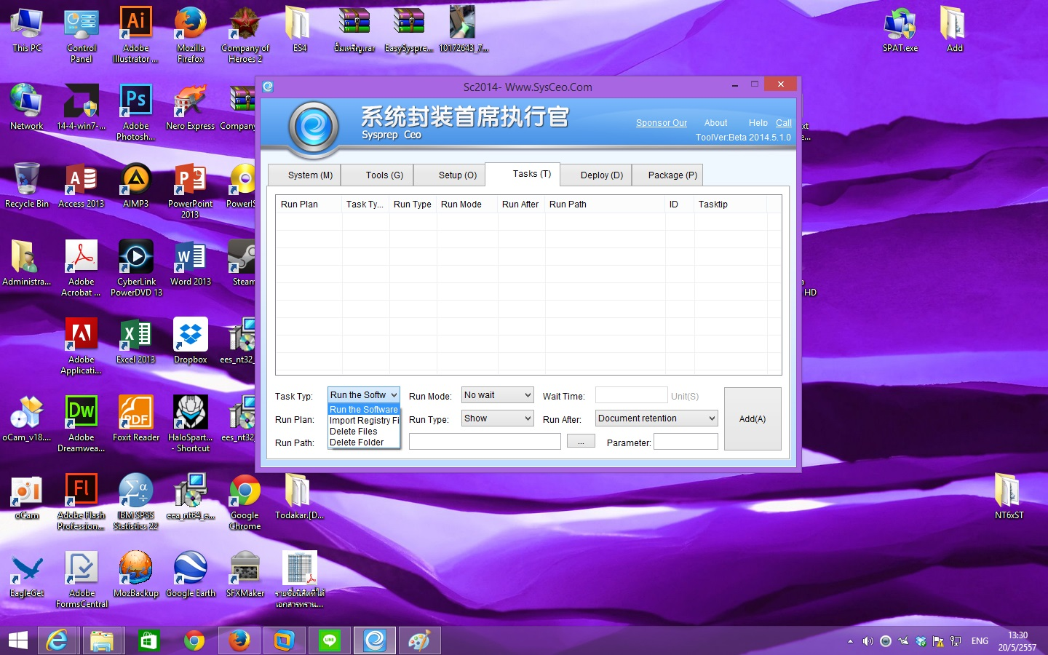Open Adobe Acrobat desktop shortcut
Image resolution: width=1048 pixels, height=655 pixels.
82,269
